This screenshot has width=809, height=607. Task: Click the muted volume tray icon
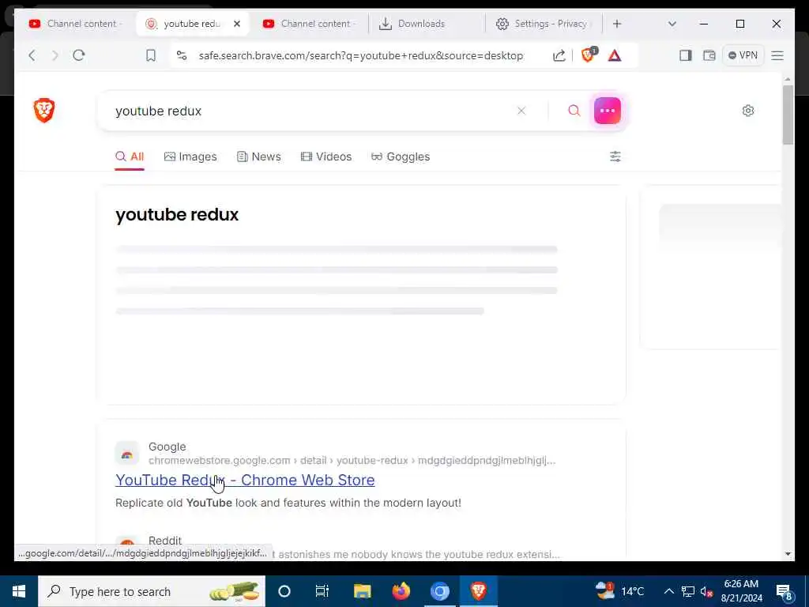707,591
